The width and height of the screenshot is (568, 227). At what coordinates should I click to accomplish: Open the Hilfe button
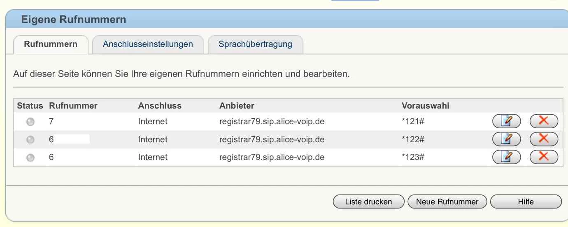526,202
